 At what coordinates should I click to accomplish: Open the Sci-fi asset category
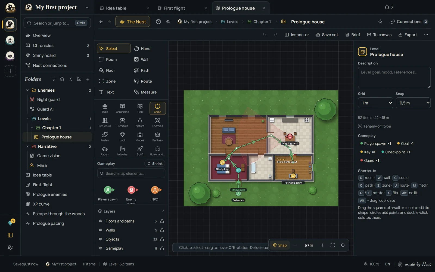tap(140, 151)
